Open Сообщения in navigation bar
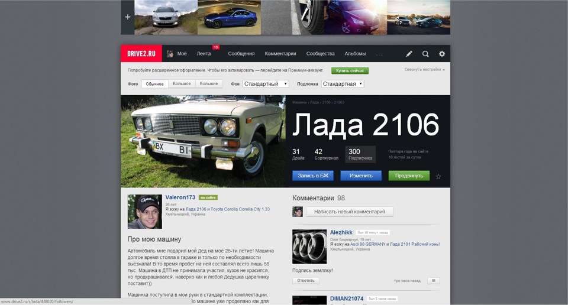The image size is (568, 305). coord(241,54)
